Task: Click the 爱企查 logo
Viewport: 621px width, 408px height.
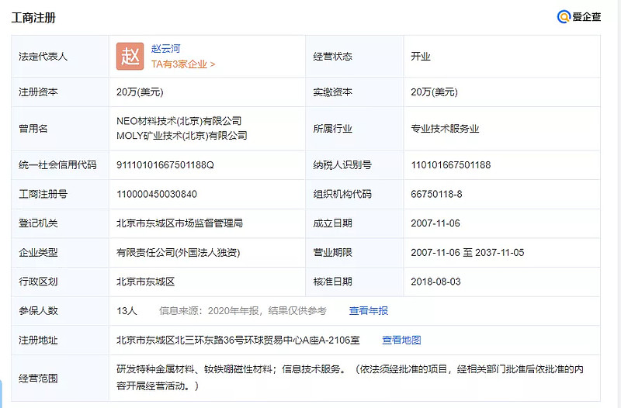Action: [x=579, y=16]
